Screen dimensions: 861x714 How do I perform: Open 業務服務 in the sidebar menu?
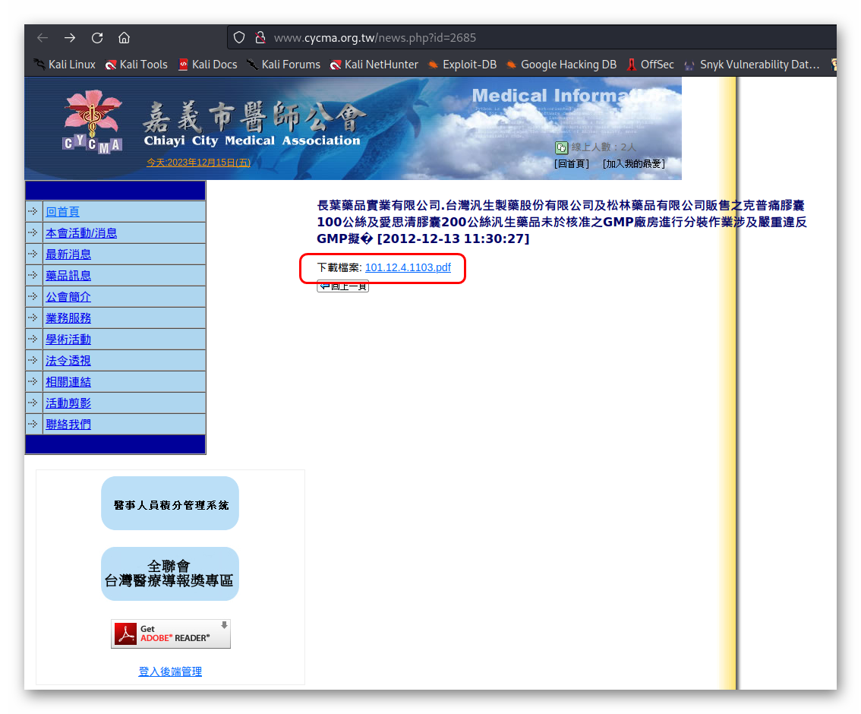(x=68, y=318)
